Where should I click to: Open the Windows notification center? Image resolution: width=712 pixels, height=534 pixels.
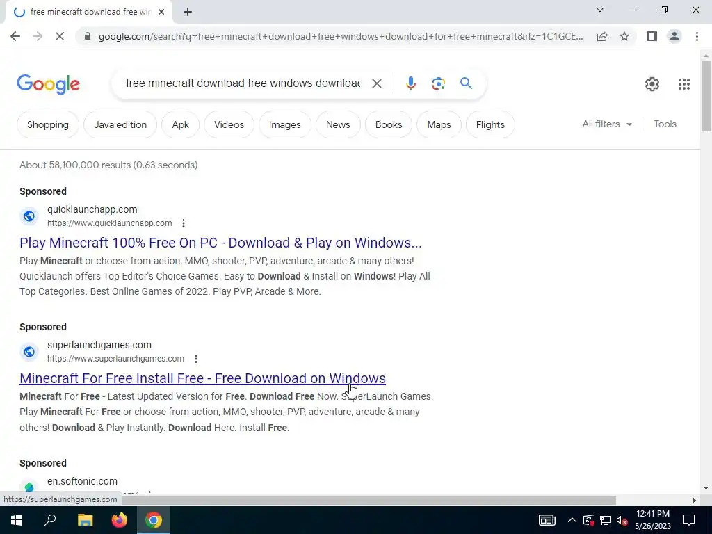tap(689, 520)
